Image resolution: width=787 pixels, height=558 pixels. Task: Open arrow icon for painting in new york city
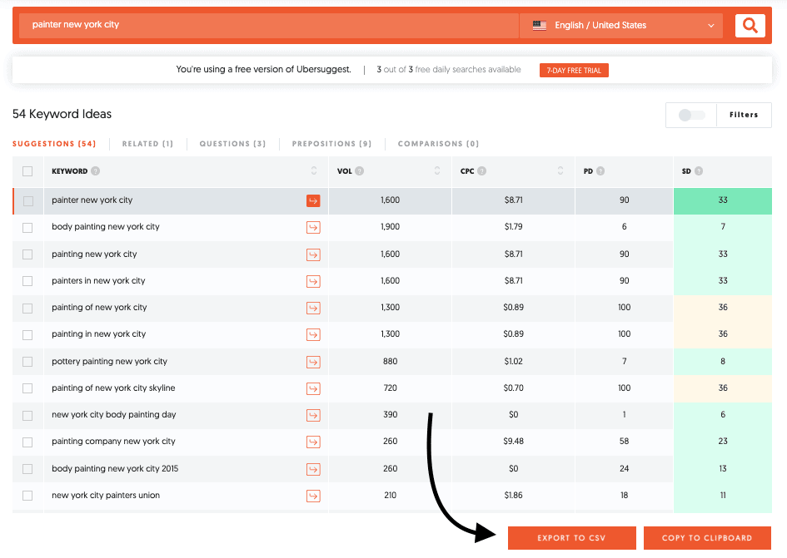(313, 334)
